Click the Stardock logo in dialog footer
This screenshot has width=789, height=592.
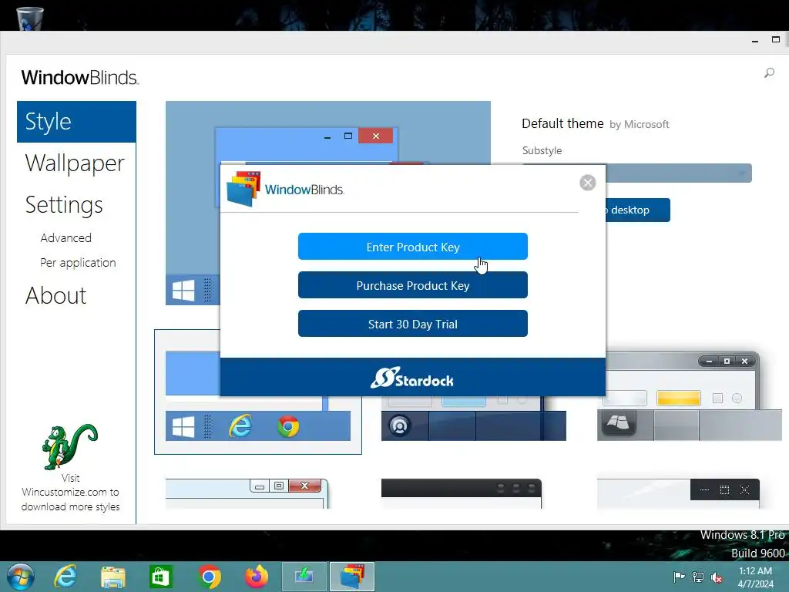click(x=412, y=378)
